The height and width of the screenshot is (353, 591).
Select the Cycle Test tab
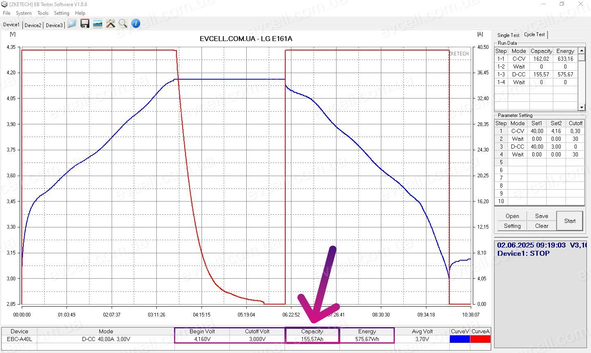534,34
